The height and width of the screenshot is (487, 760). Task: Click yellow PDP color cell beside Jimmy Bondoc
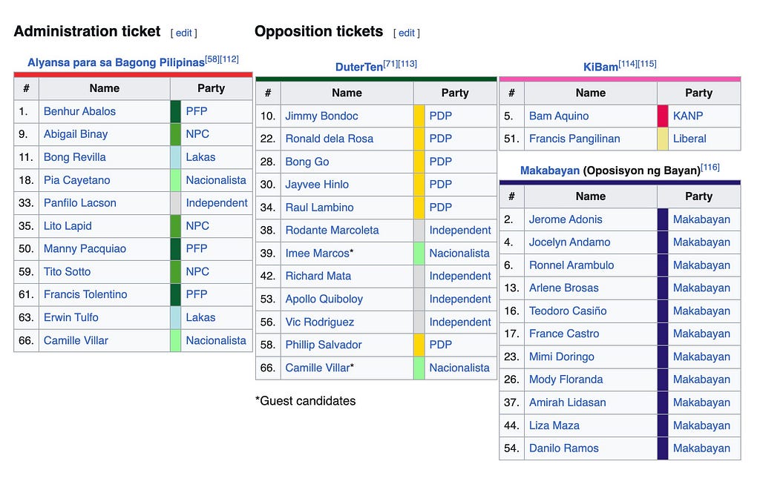[x=419, y=116]
